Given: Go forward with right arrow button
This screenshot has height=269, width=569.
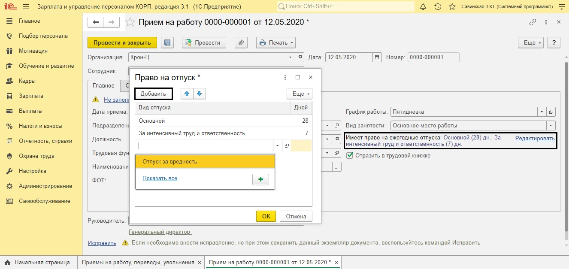Looking at the screenshot, I should click(112, 22).
